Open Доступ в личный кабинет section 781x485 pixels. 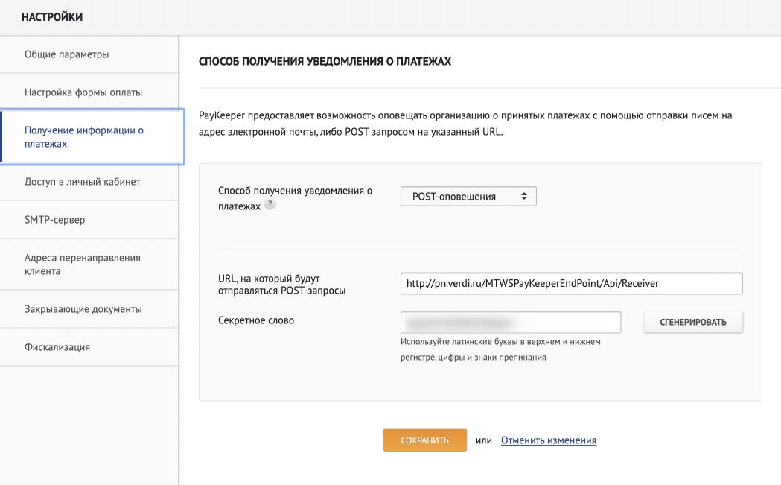(x=83, y=181)
